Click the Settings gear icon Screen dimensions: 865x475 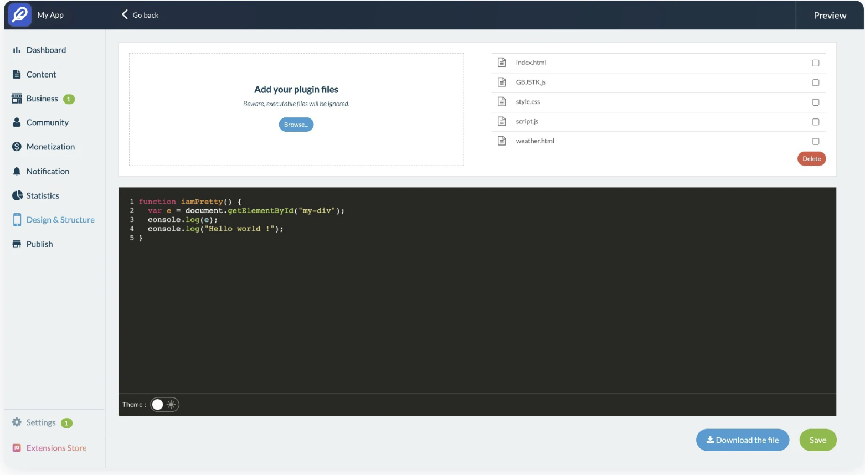point(17,422)
